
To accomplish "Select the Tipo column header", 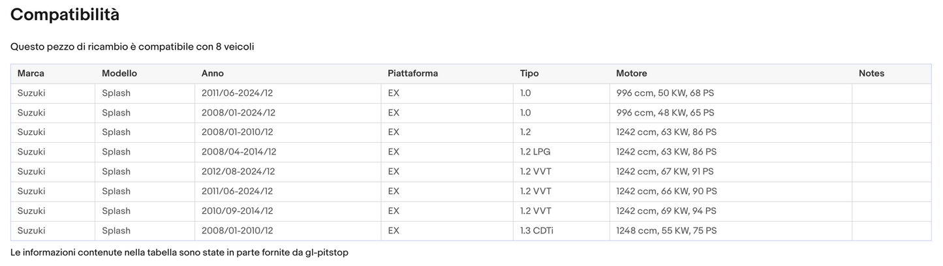I will (x=529, y=74).
